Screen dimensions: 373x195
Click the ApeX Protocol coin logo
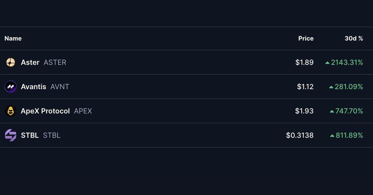pos(10,111)
